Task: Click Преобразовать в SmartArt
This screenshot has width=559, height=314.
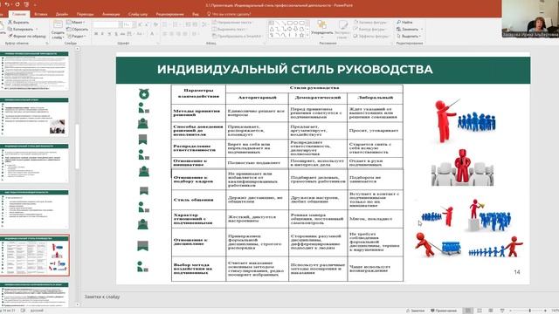Action: [237, 36]
